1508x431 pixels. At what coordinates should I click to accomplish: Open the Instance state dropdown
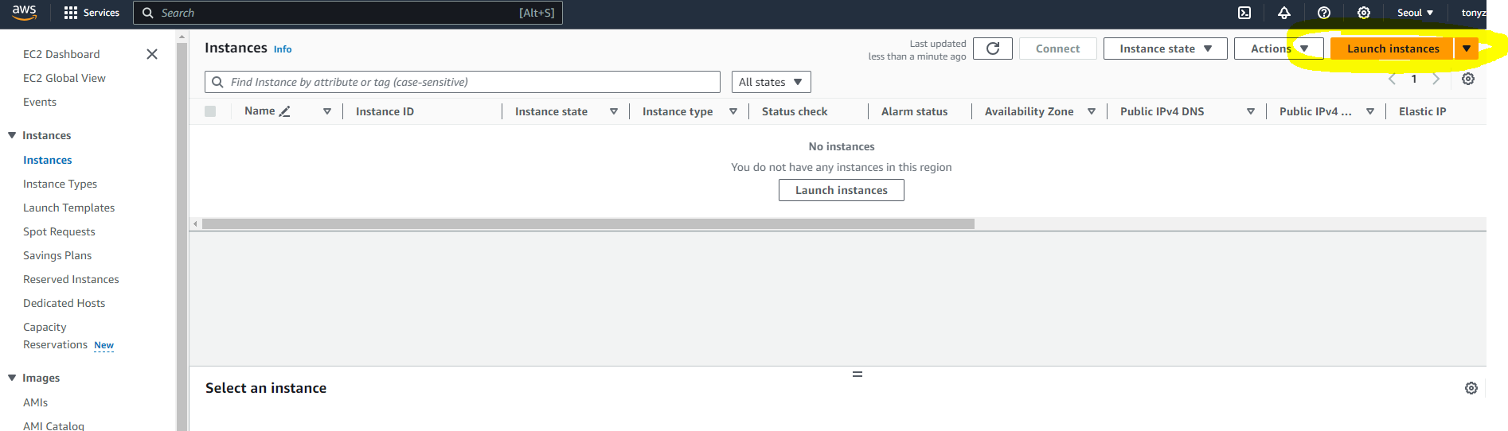1166,49
